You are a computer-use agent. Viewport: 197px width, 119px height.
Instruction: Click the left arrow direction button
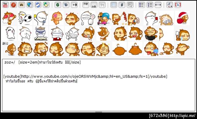click(x=74, y=5)
